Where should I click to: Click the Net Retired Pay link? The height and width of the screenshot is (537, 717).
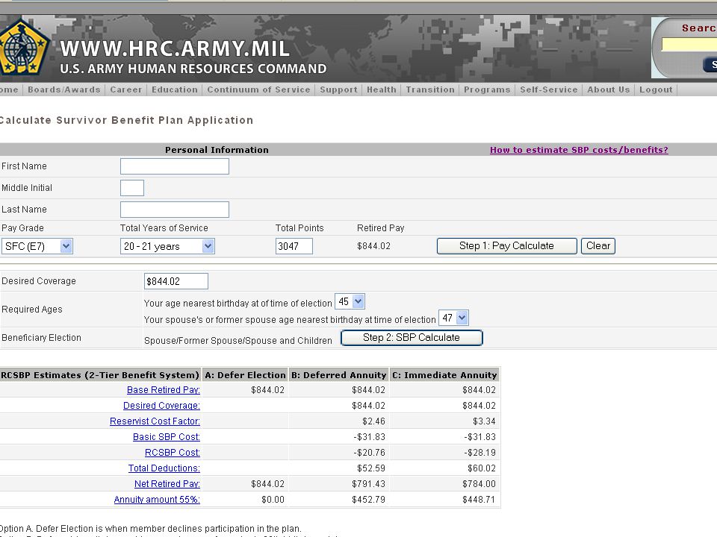point(167,483)
